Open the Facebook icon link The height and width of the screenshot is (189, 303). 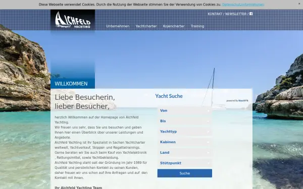click(251, 14)
